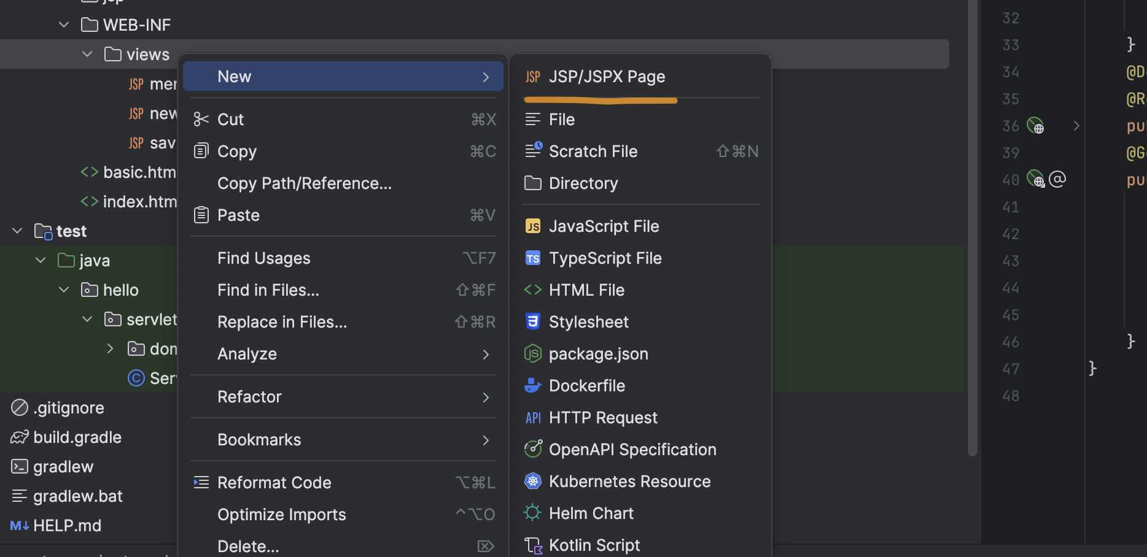This screenshot has height=557, width=1147.
Task: Click the gradlew terminal icon
Action: (20, 467)
